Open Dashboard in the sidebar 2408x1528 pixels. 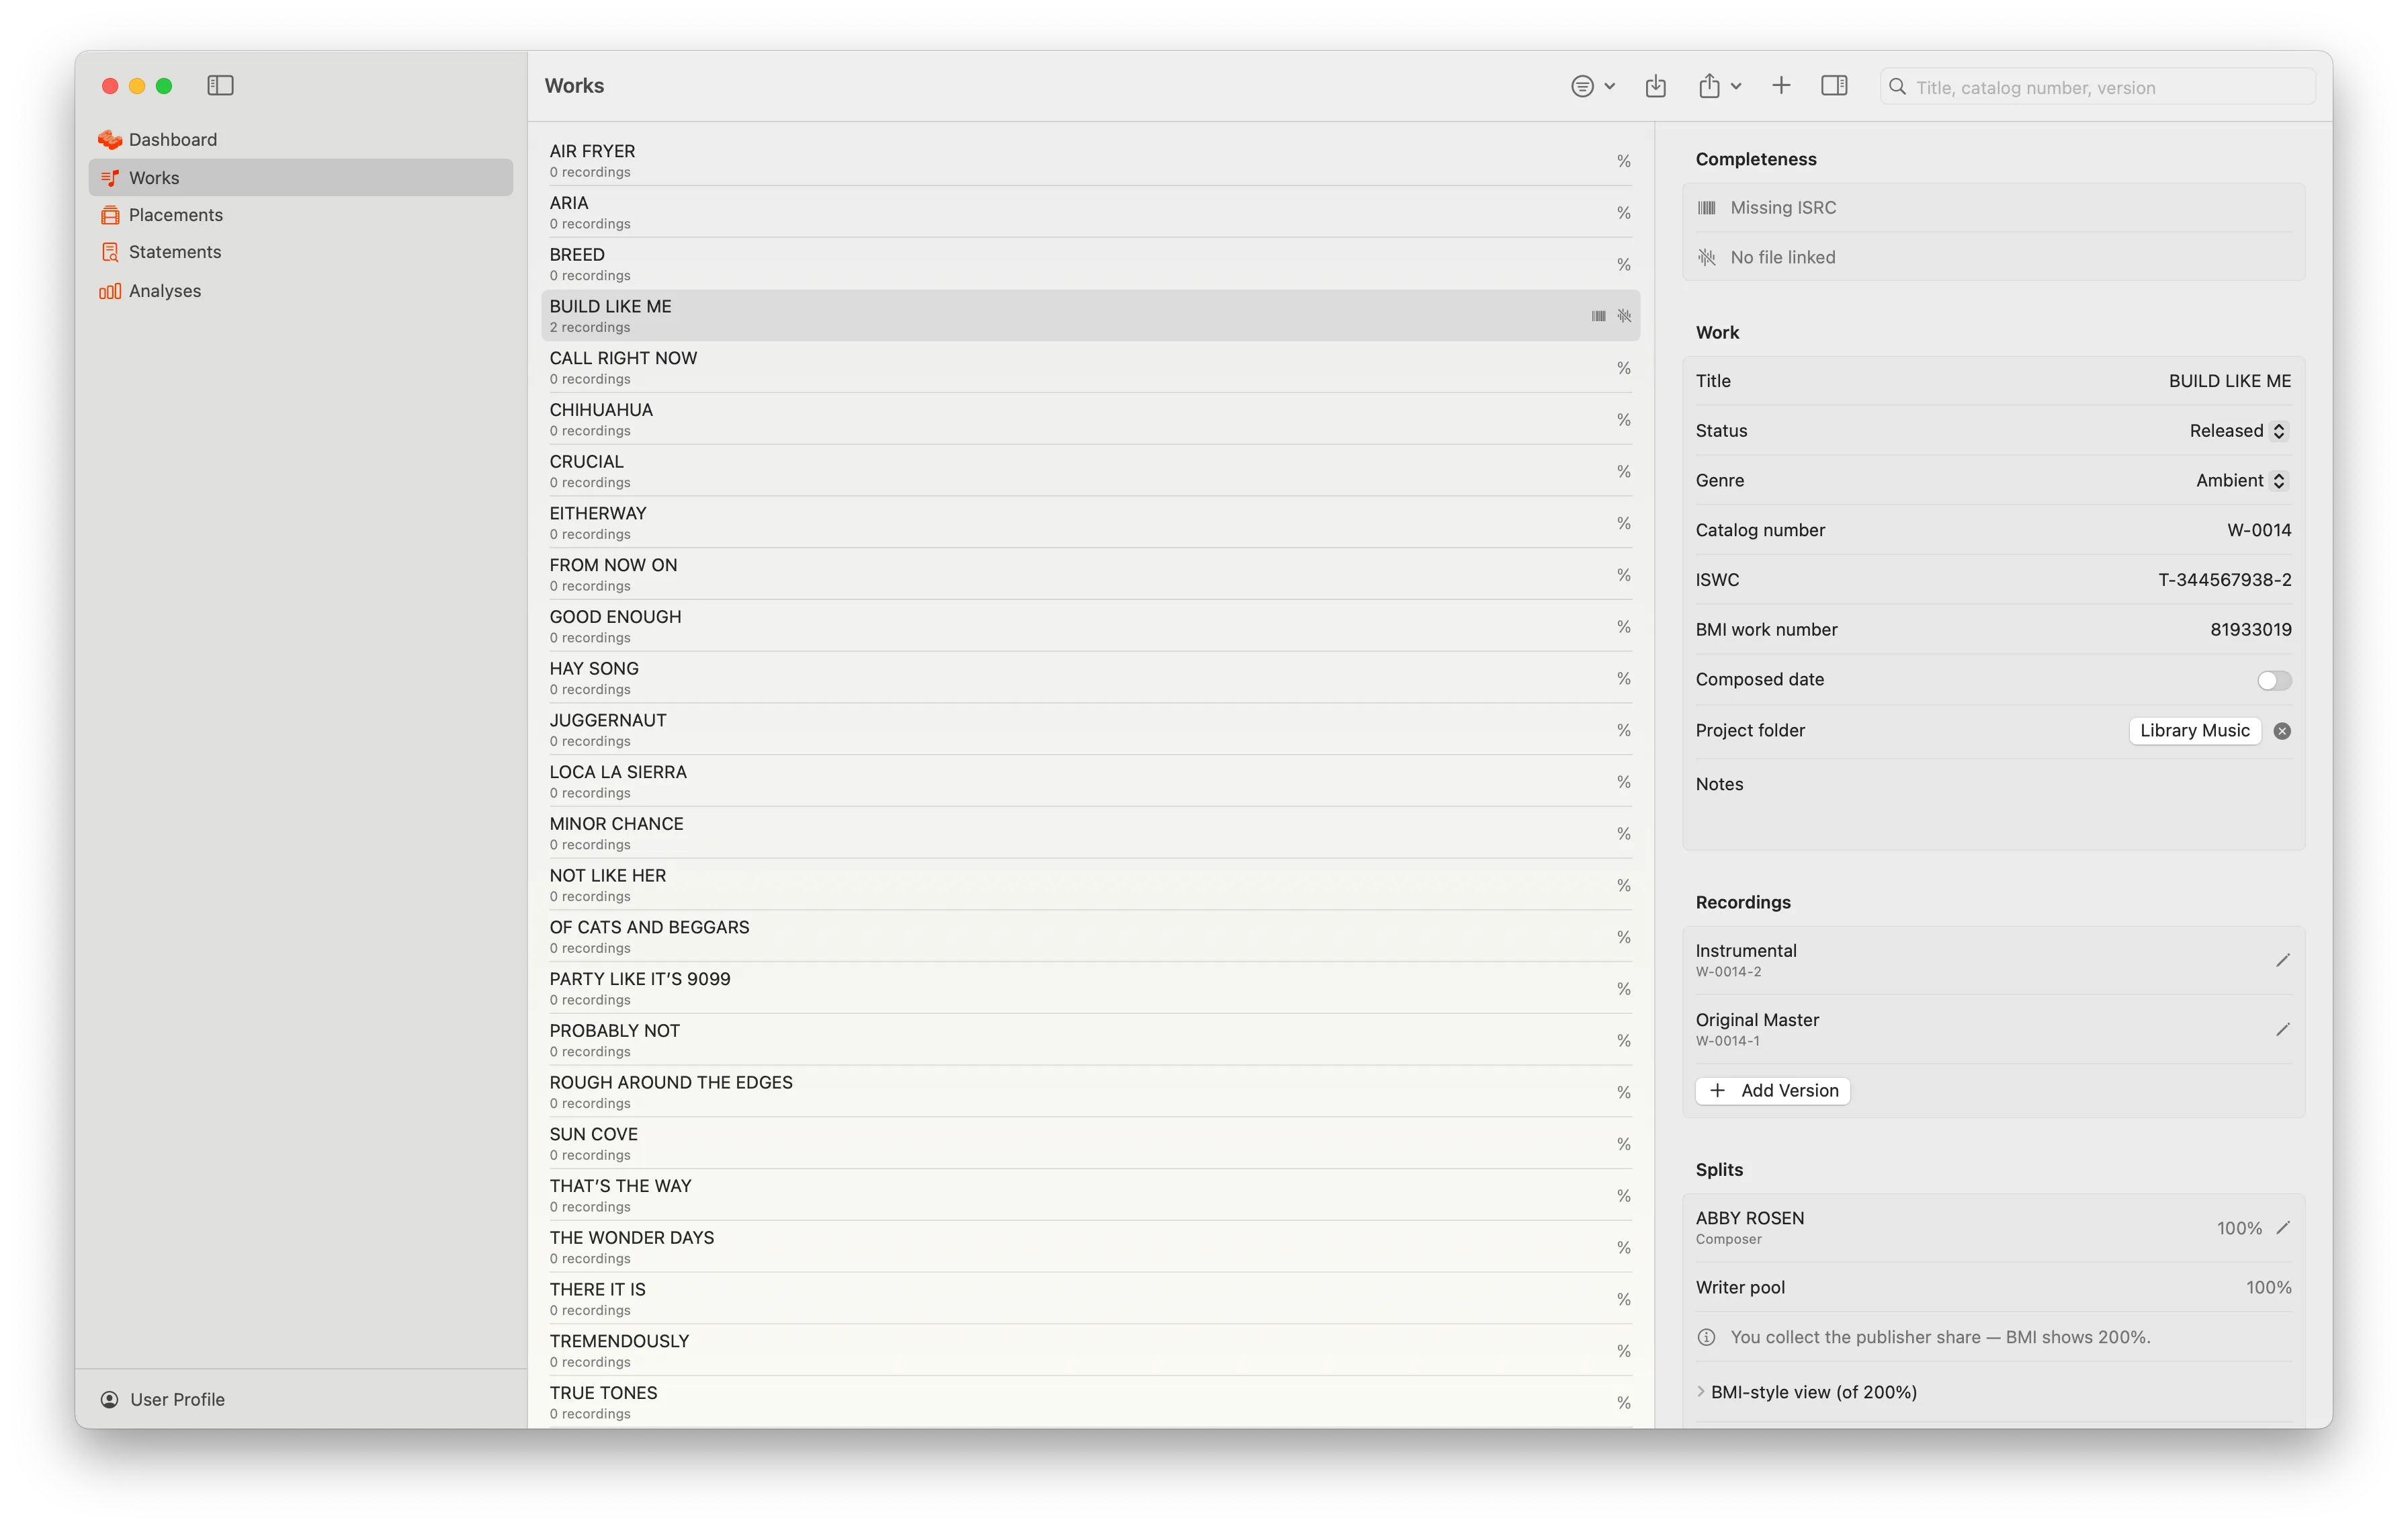300,139
